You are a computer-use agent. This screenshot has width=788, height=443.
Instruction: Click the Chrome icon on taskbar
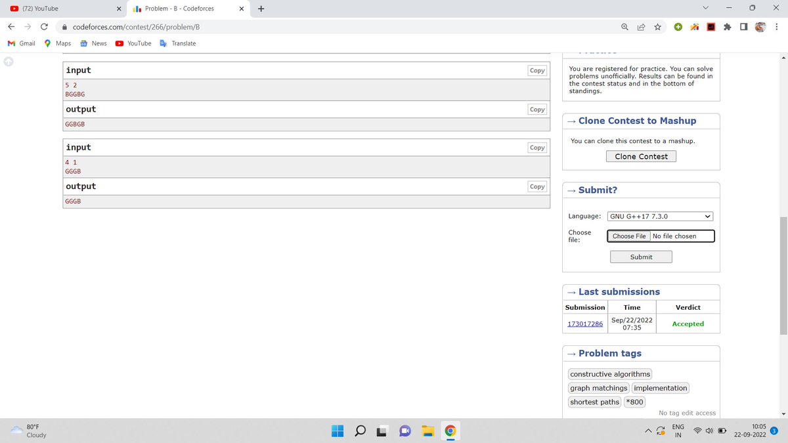pos(450,431)
